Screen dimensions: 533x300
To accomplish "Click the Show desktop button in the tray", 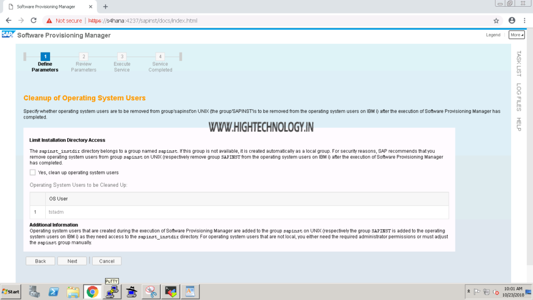I will 529,292.
